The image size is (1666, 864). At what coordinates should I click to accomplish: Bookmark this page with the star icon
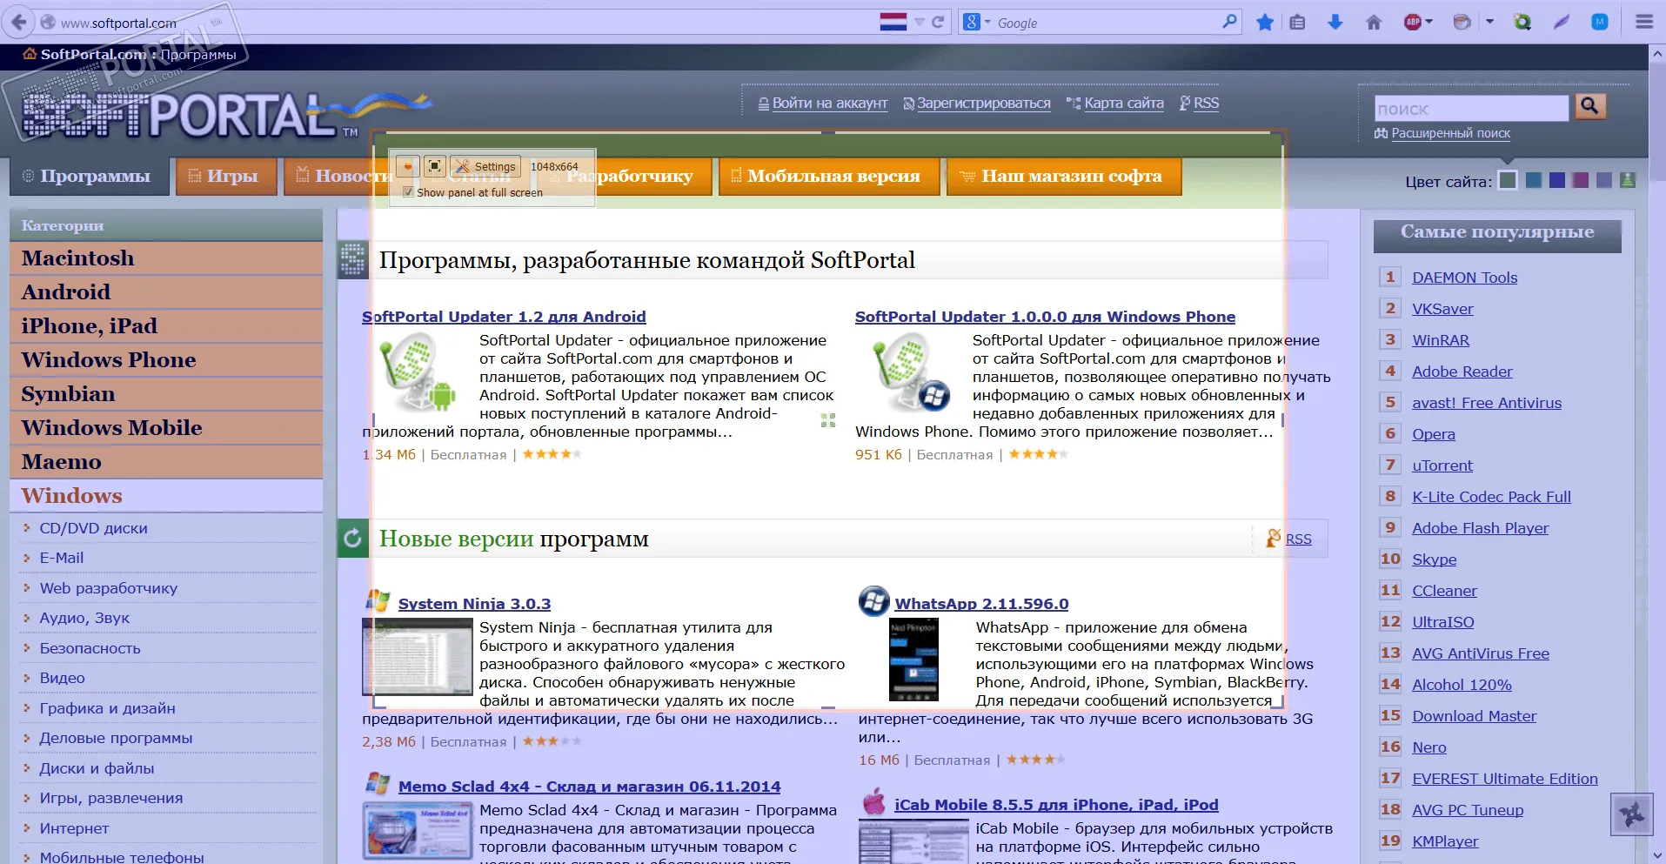(x=1265, y=23)
